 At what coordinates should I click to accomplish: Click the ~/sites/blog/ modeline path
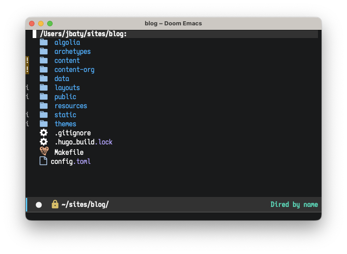click(85, 205)
